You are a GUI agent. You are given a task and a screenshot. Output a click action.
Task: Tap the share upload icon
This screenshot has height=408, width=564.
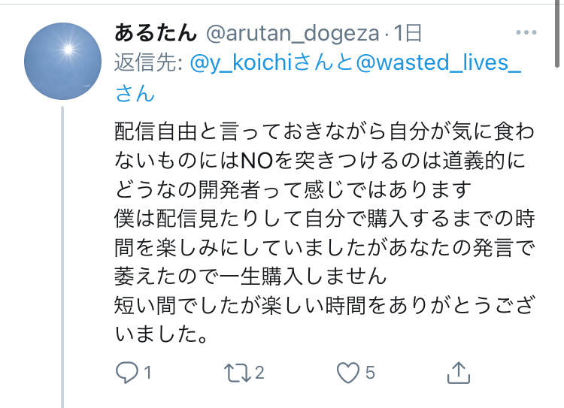pos(459,373)
